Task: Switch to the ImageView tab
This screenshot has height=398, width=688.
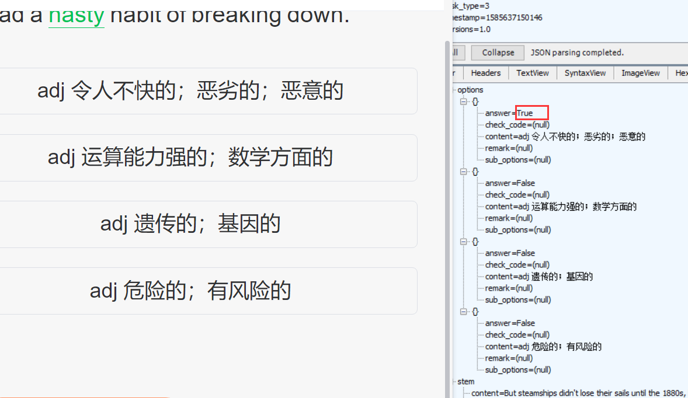Action: (640, 73)
